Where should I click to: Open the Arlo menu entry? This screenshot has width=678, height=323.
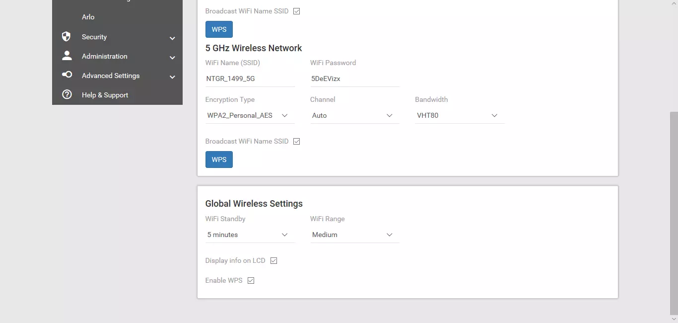88,17
